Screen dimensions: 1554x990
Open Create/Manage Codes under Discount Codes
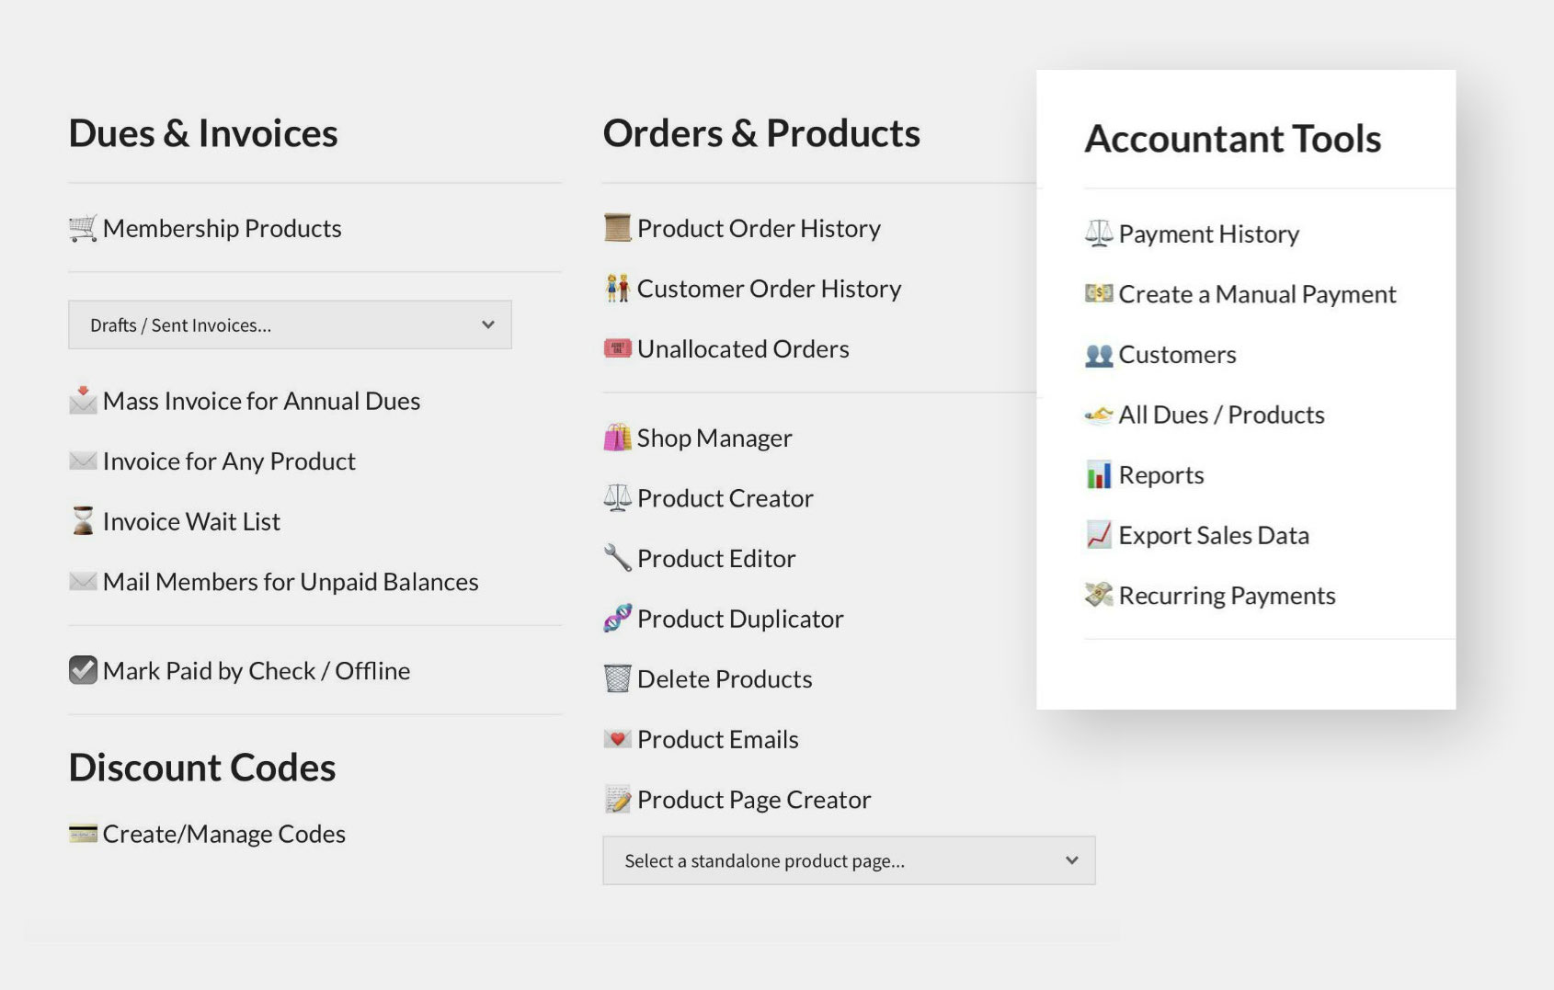click(x=223, y=834)
